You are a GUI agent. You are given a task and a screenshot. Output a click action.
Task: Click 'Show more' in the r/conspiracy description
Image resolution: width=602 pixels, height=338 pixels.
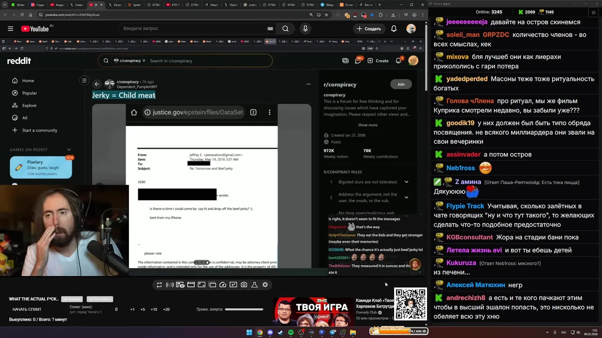(368, 125)
